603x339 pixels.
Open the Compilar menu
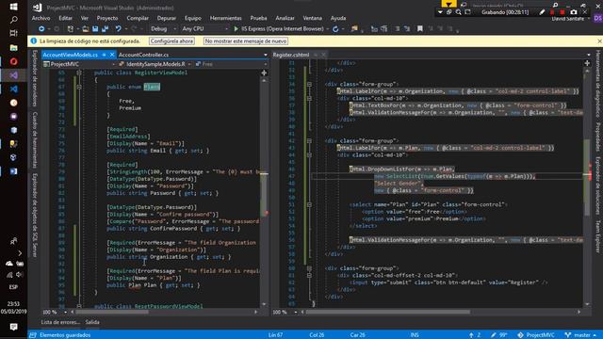[138, 18]
